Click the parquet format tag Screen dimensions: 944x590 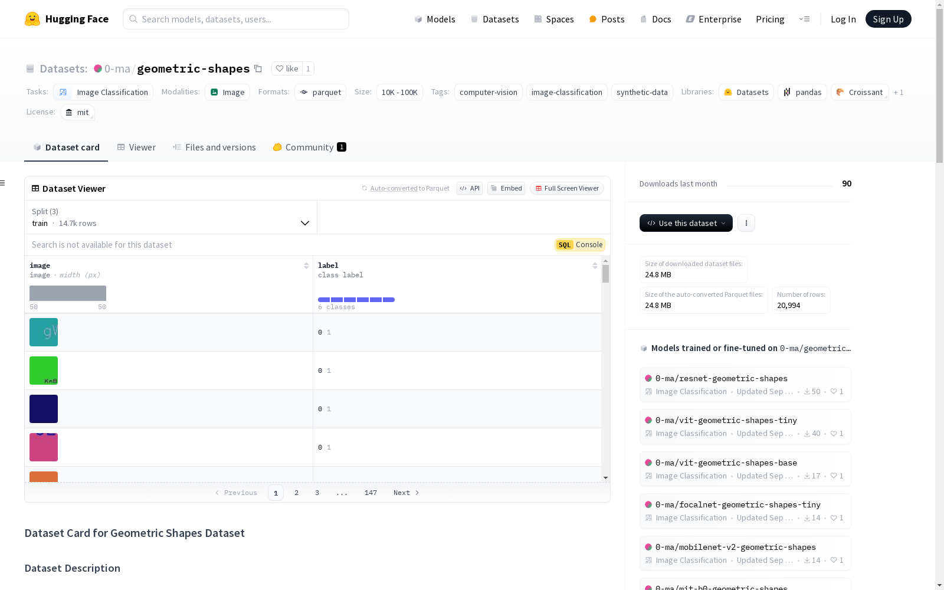tap(320, 92)
